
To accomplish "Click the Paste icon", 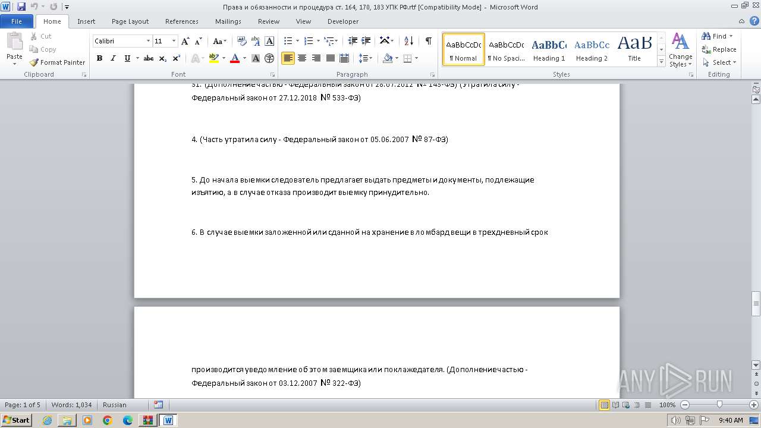I will click(x=14, y=42).
